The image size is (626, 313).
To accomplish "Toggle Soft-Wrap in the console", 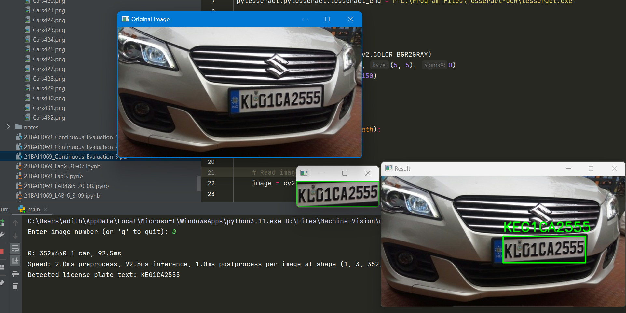I will (x=15, y=249).
